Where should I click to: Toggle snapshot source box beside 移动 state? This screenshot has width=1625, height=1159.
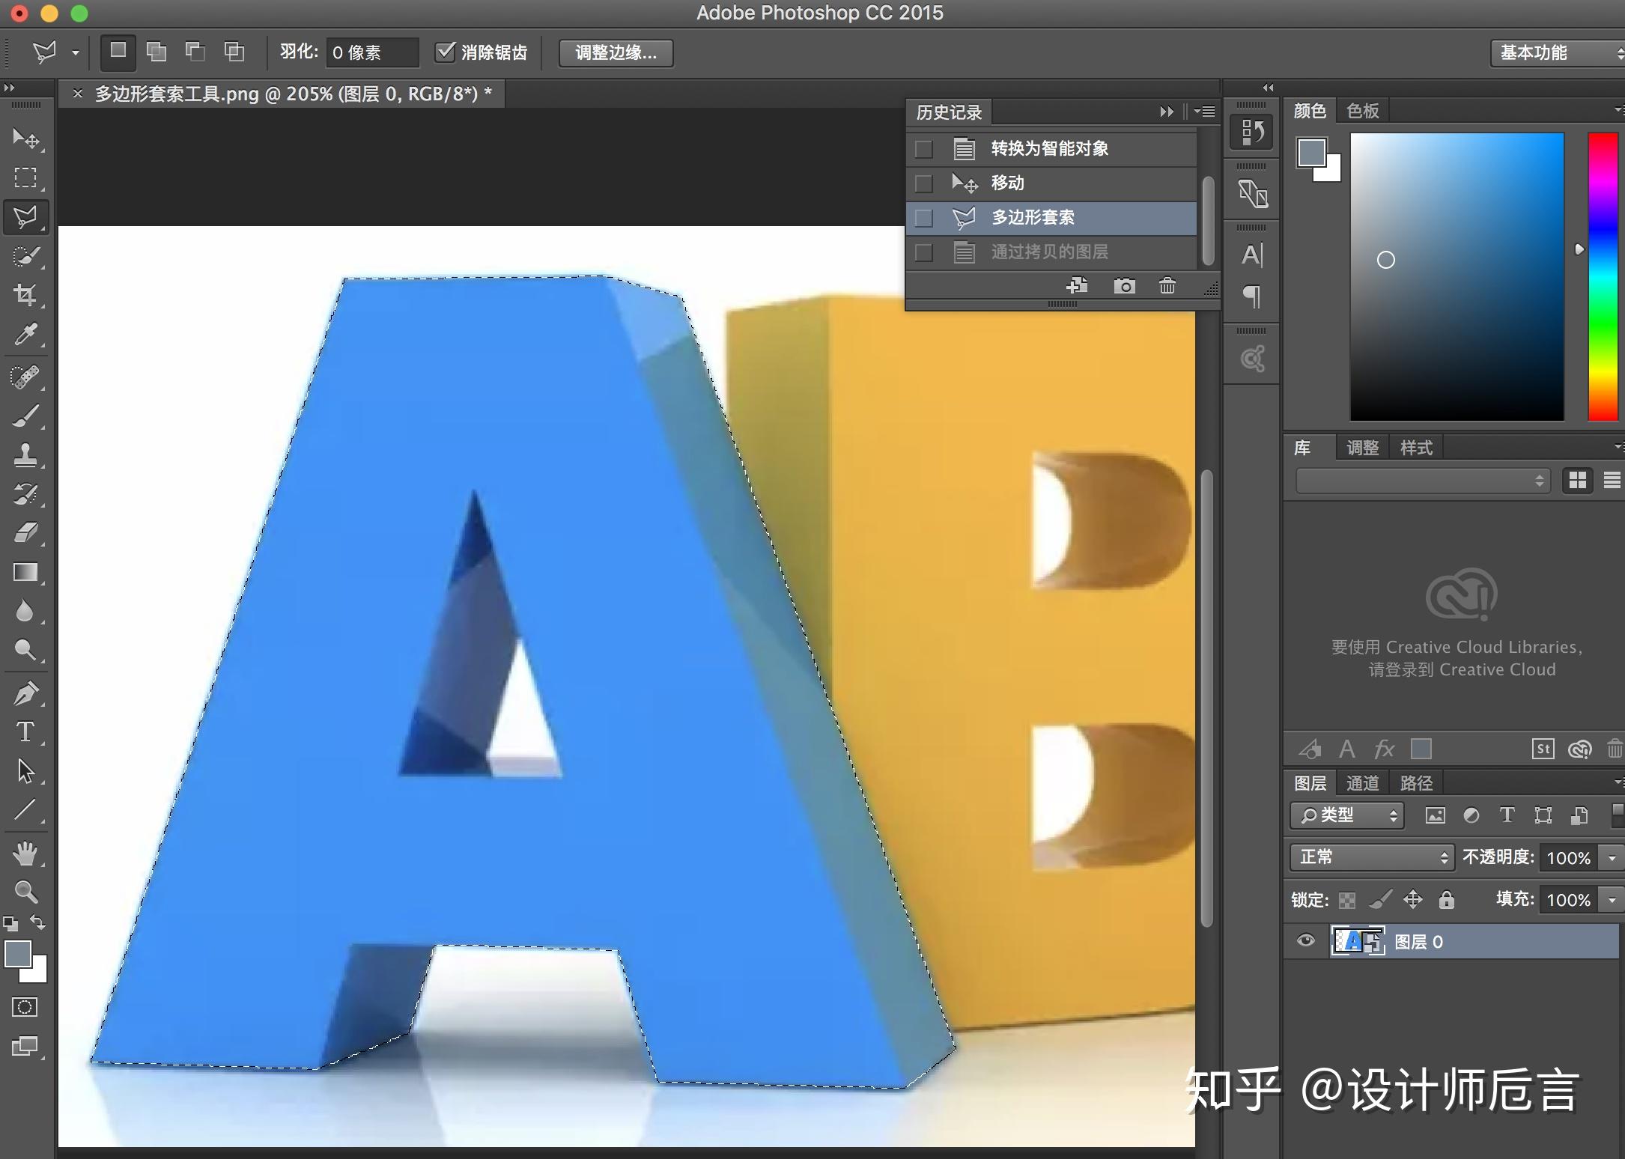[x=924, y=183]
